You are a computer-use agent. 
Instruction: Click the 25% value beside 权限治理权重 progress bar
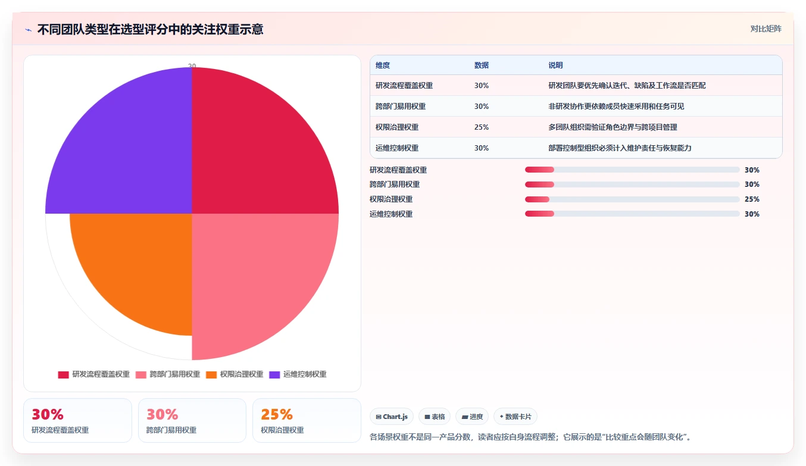752,199
